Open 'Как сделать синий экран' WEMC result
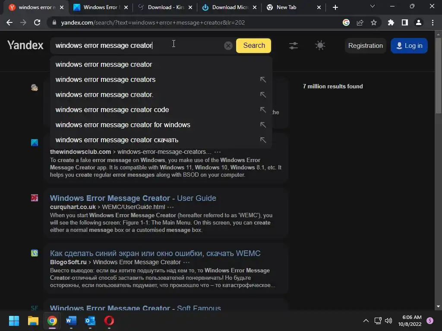Screen dimensions: 442x331 pyautogui.click(x=155, y=253)
